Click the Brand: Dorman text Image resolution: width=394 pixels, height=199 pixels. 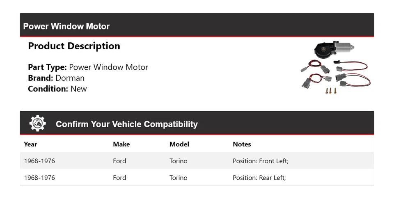[56, 78]
